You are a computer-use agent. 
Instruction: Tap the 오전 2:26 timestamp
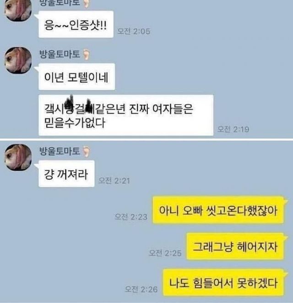pos(141,289)
